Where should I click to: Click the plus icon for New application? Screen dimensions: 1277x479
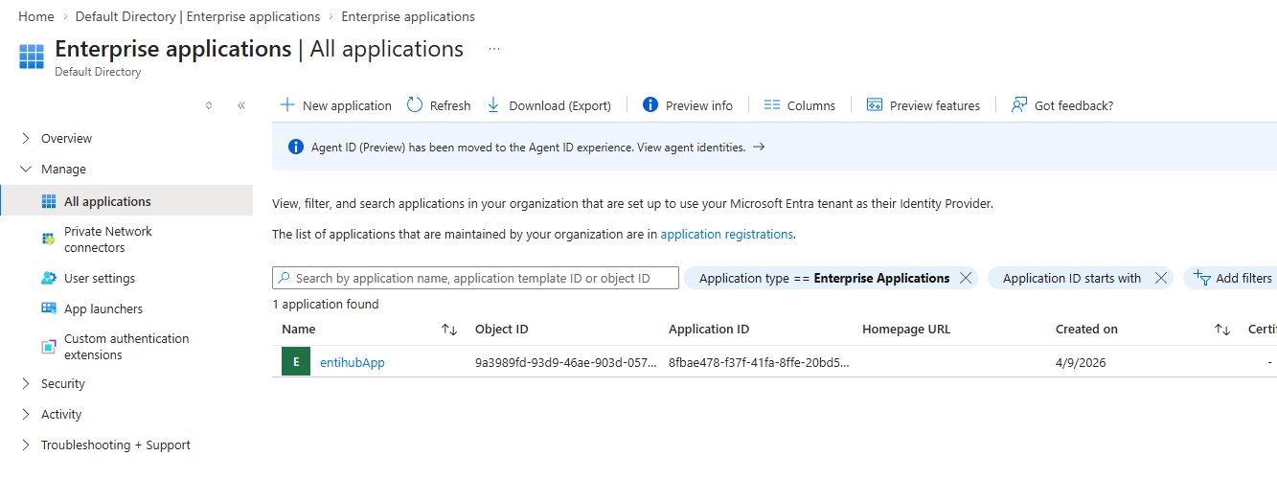[x=286, y=105]
